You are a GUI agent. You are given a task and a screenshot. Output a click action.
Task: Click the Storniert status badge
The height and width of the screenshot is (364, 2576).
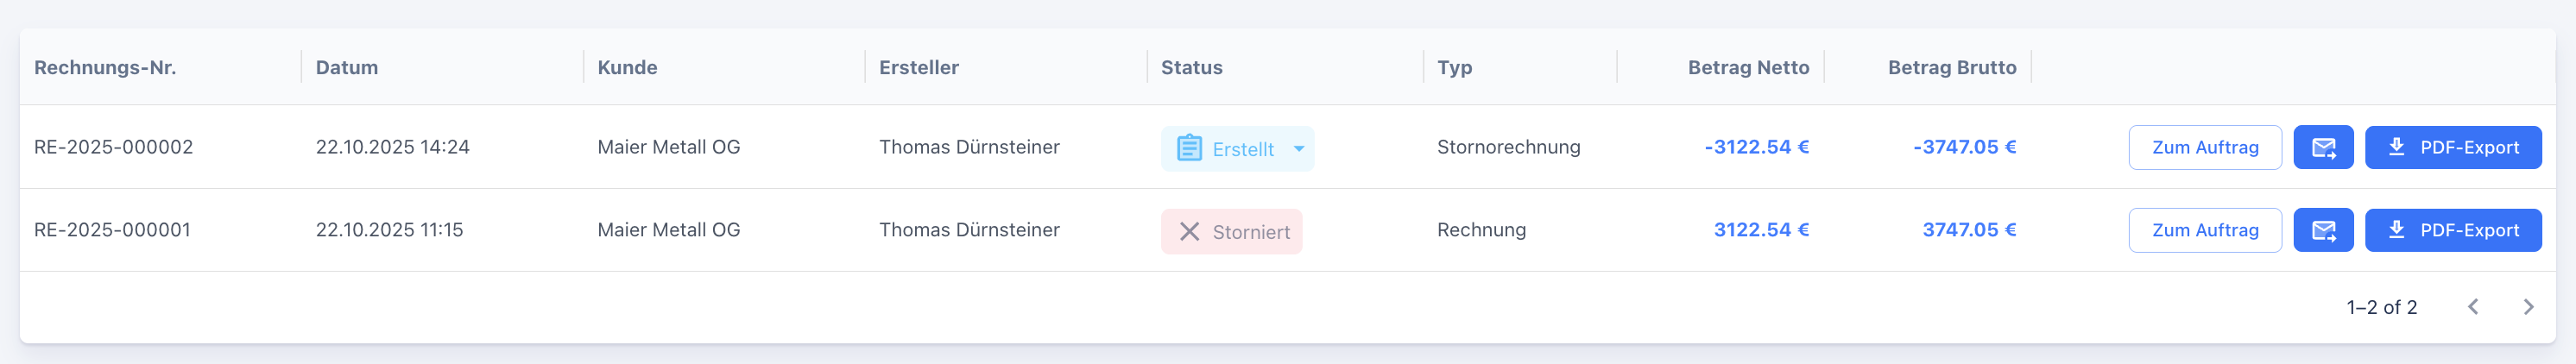tap(1231, 232)
